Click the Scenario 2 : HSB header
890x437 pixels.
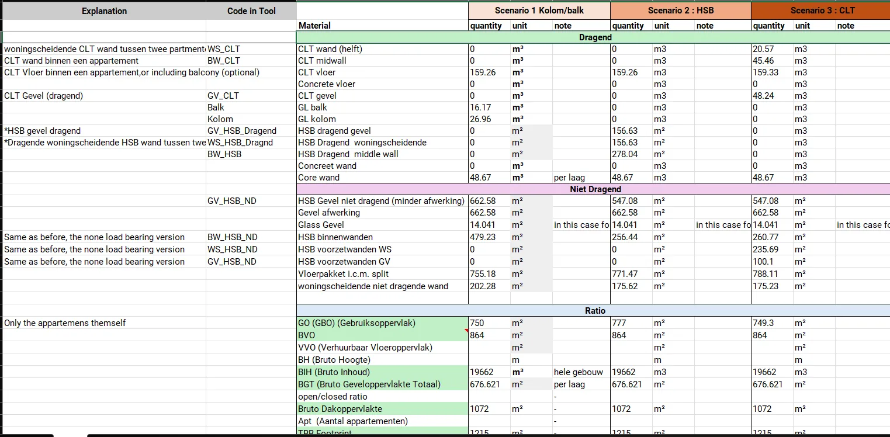click(681, 11)
